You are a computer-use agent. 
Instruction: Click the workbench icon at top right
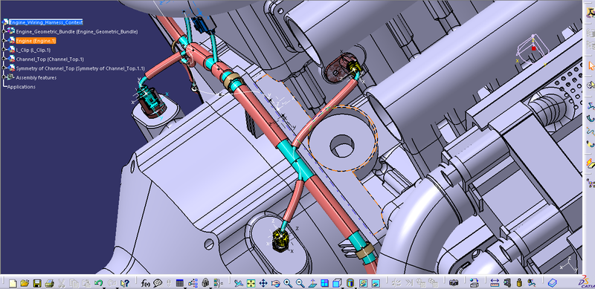click(x=591, y=13)
